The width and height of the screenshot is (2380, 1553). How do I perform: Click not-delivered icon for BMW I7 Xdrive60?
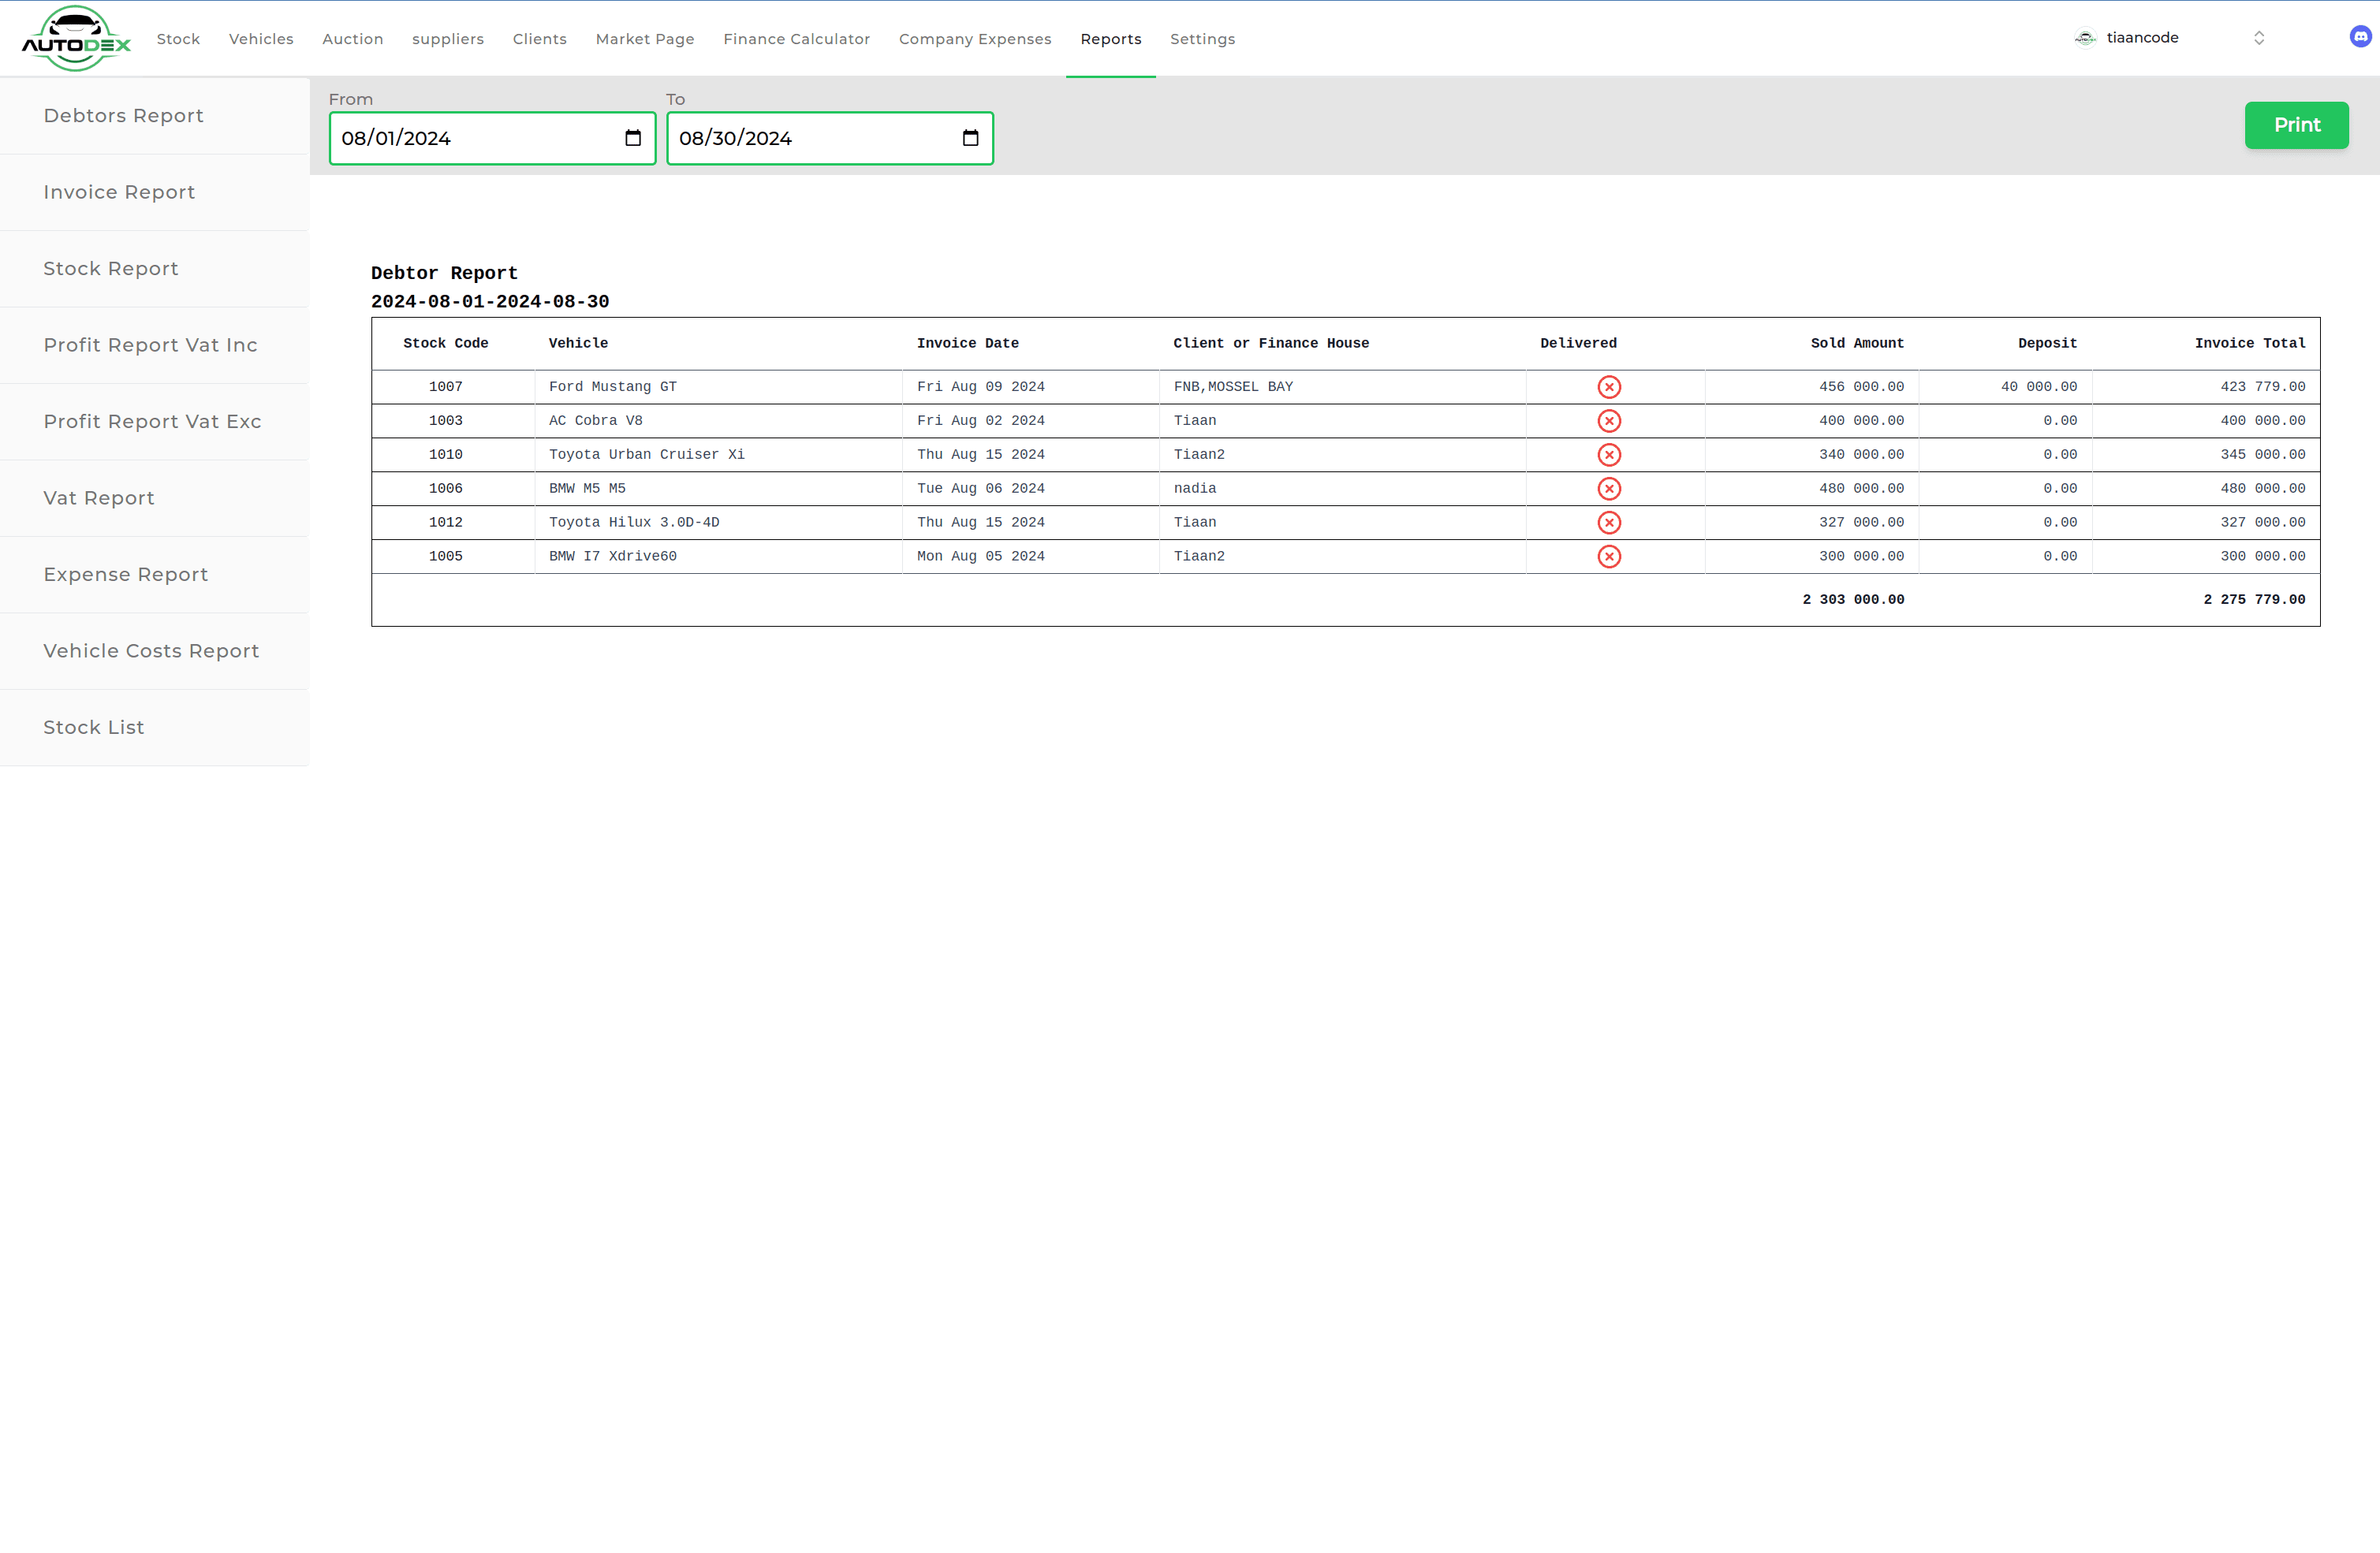tap(1609, 557)
